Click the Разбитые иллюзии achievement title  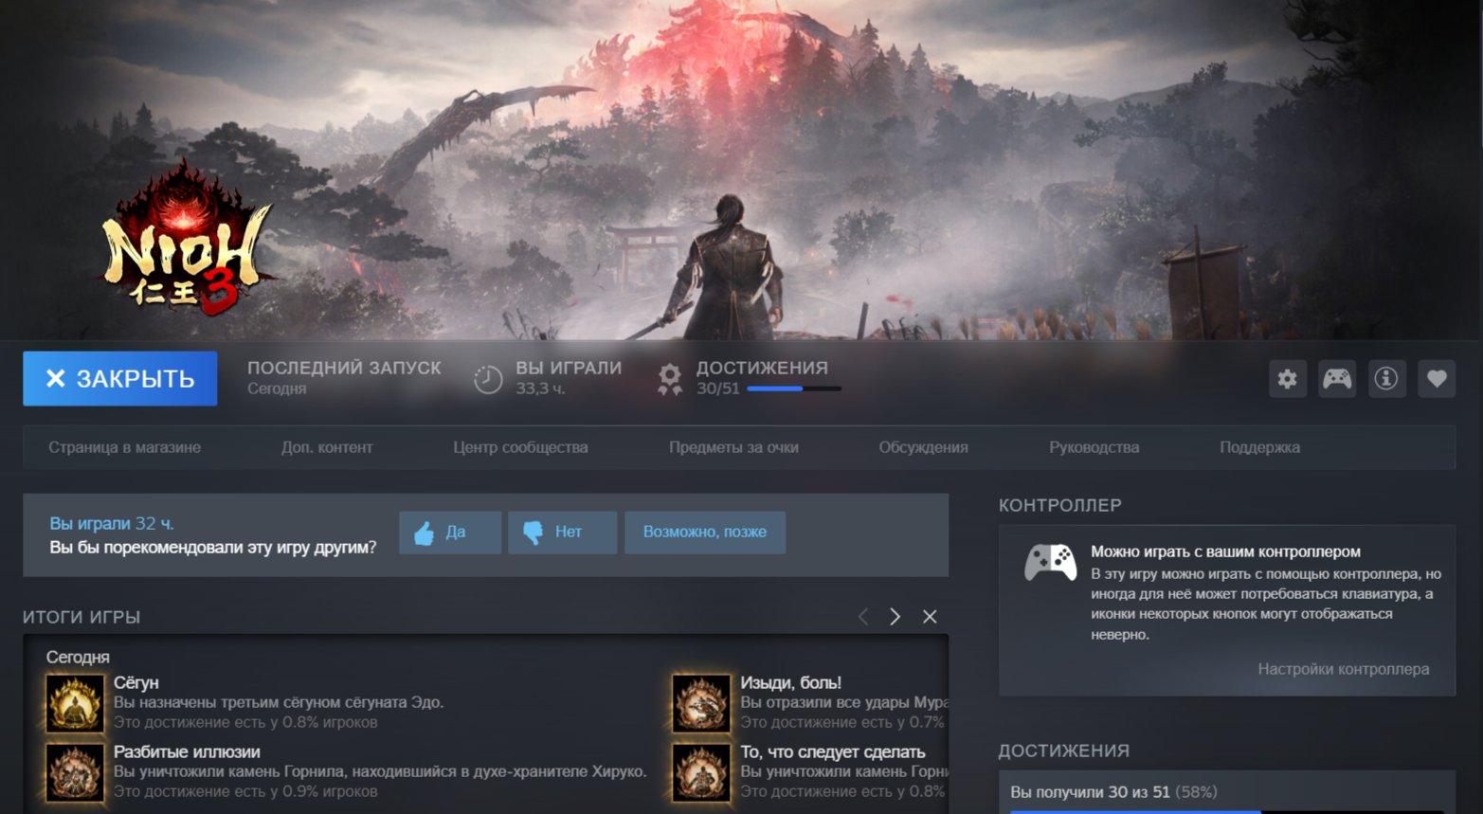click(x=187, y=751)
